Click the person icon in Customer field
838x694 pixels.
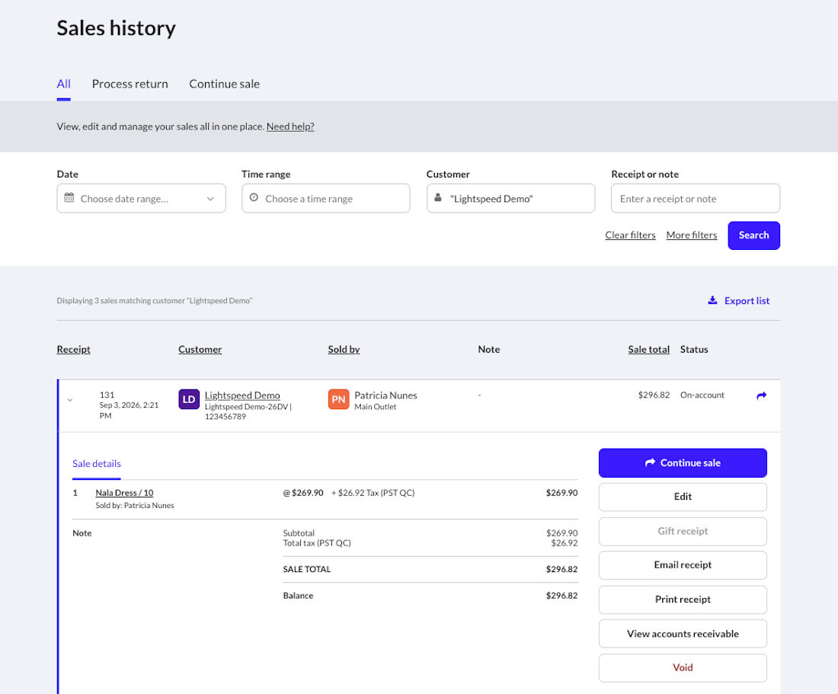click(x=438, y=197)
